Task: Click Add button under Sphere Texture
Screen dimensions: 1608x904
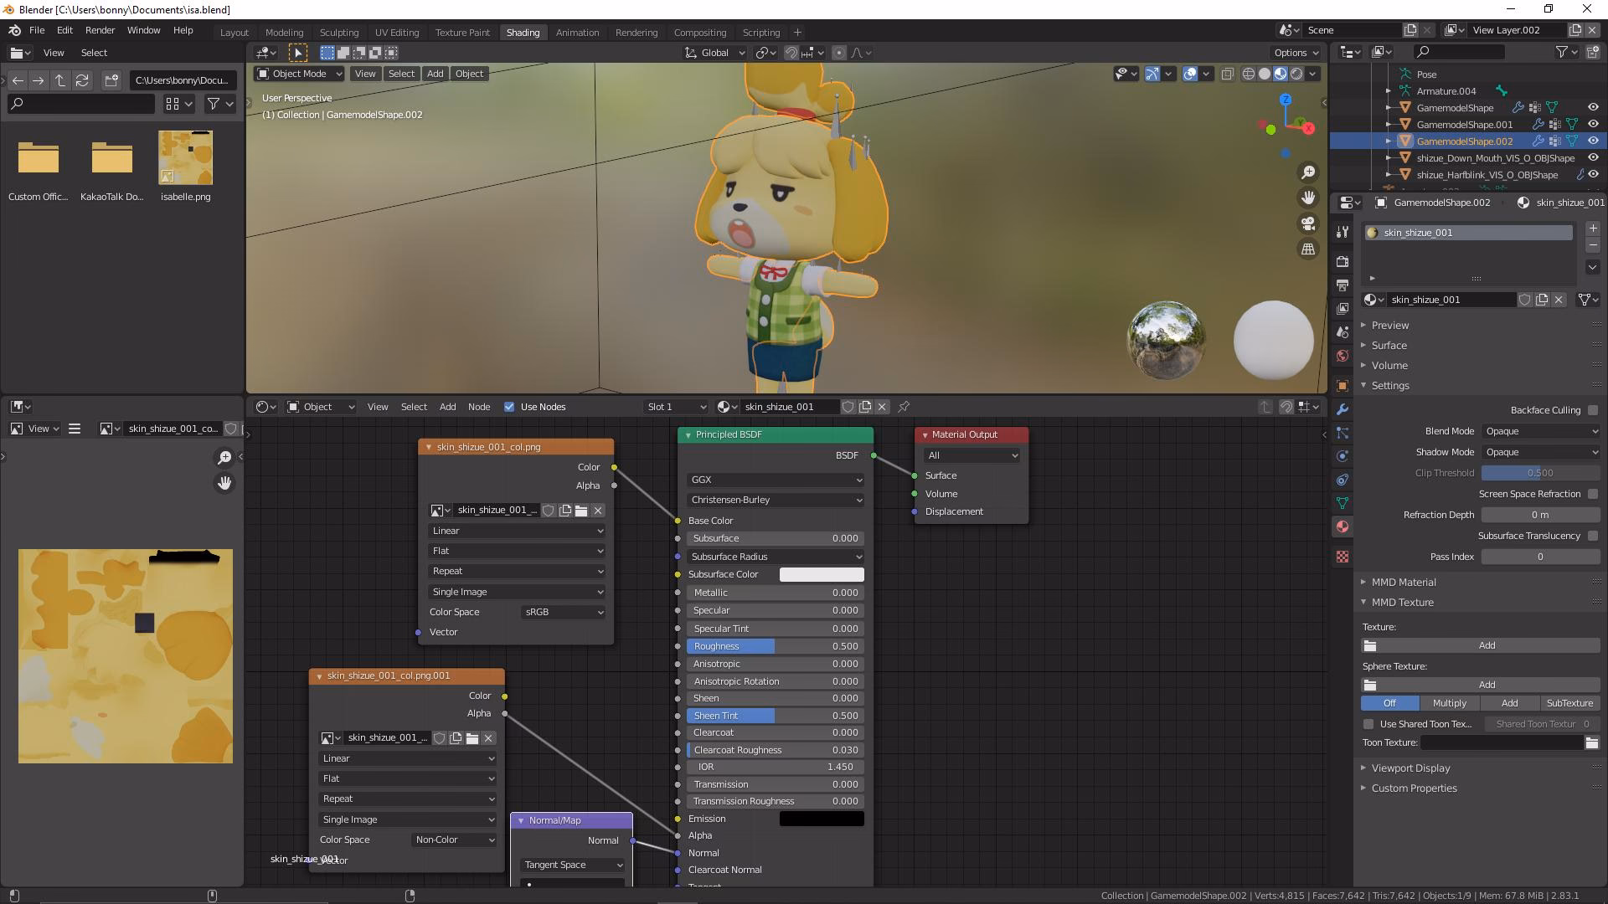Action: pos(1487,685)
